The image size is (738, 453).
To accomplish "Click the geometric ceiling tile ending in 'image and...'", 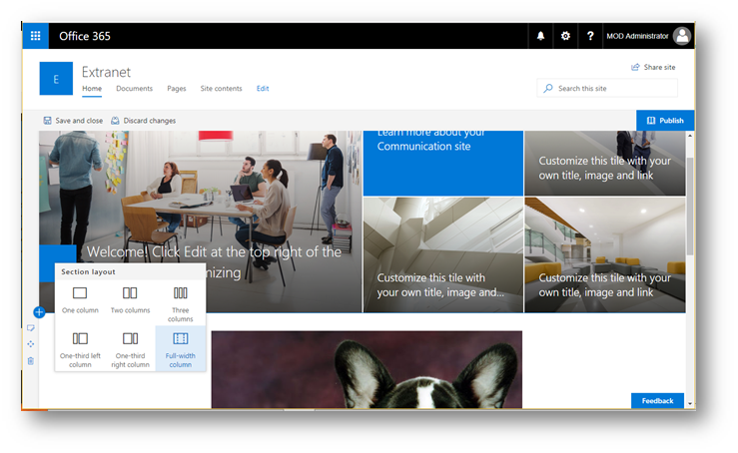I will click(442, 254).
